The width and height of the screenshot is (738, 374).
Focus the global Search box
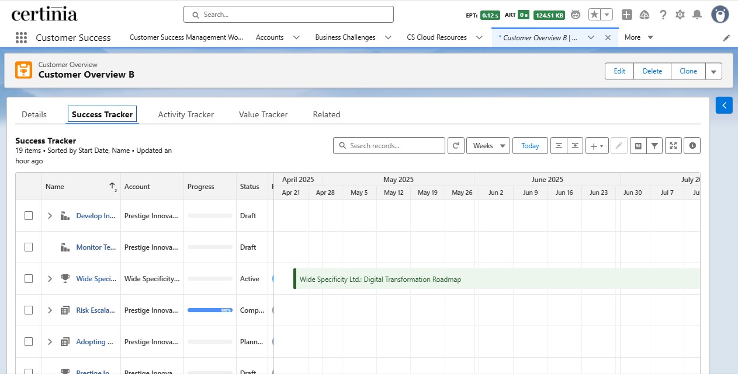(x=289, y=15)
